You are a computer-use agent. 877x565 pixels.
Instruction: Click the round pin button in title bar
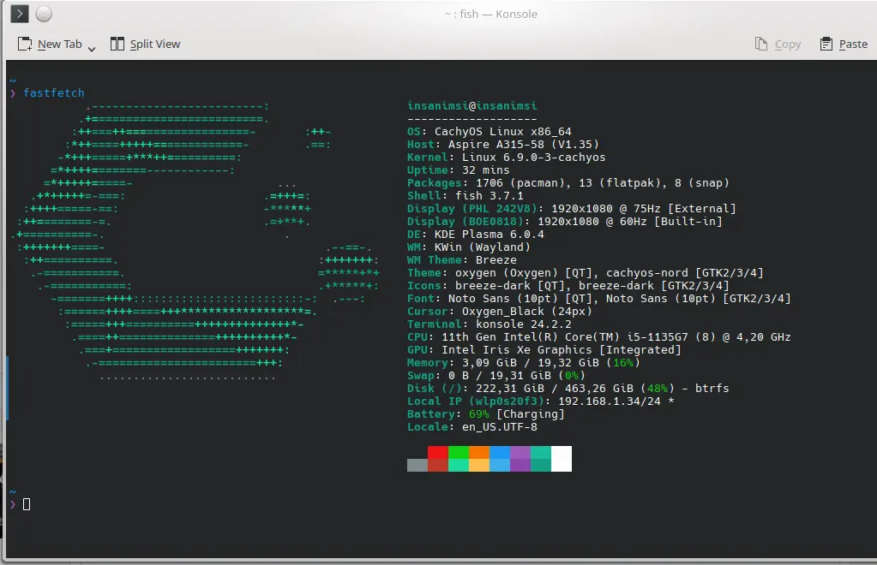pyautogui.click(x=44, y=14)
